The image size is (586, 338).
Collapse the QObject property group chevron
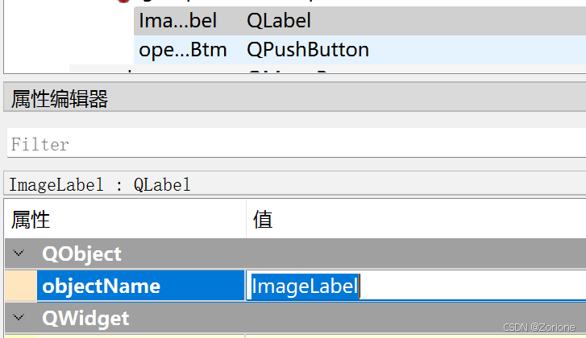[19, 254]
